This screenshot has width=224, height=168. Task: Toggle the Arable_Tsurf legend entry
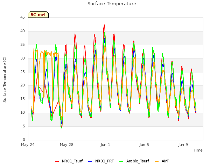(134, 161)
